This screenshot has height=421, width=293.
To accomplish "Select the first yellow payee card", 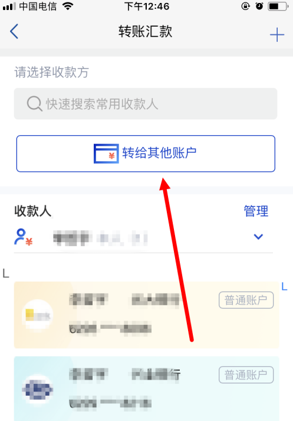I will coord(147,315).
